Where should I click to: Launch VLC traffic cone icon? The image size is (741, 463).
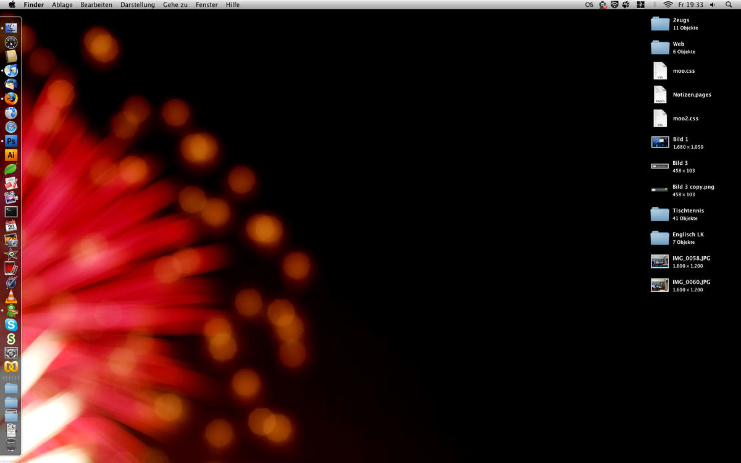pos(11,297)
